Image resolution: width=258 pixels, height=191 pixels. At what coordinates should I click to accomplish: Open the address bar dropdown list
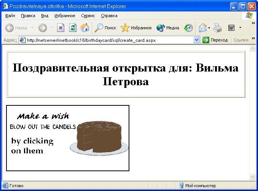pos(196,40)
